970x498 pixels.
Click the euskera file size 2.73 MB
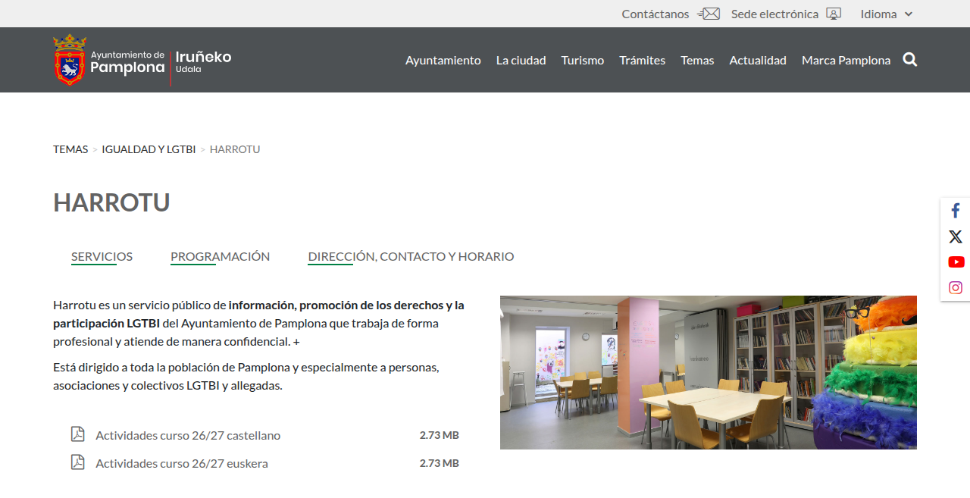pos(440,463)
